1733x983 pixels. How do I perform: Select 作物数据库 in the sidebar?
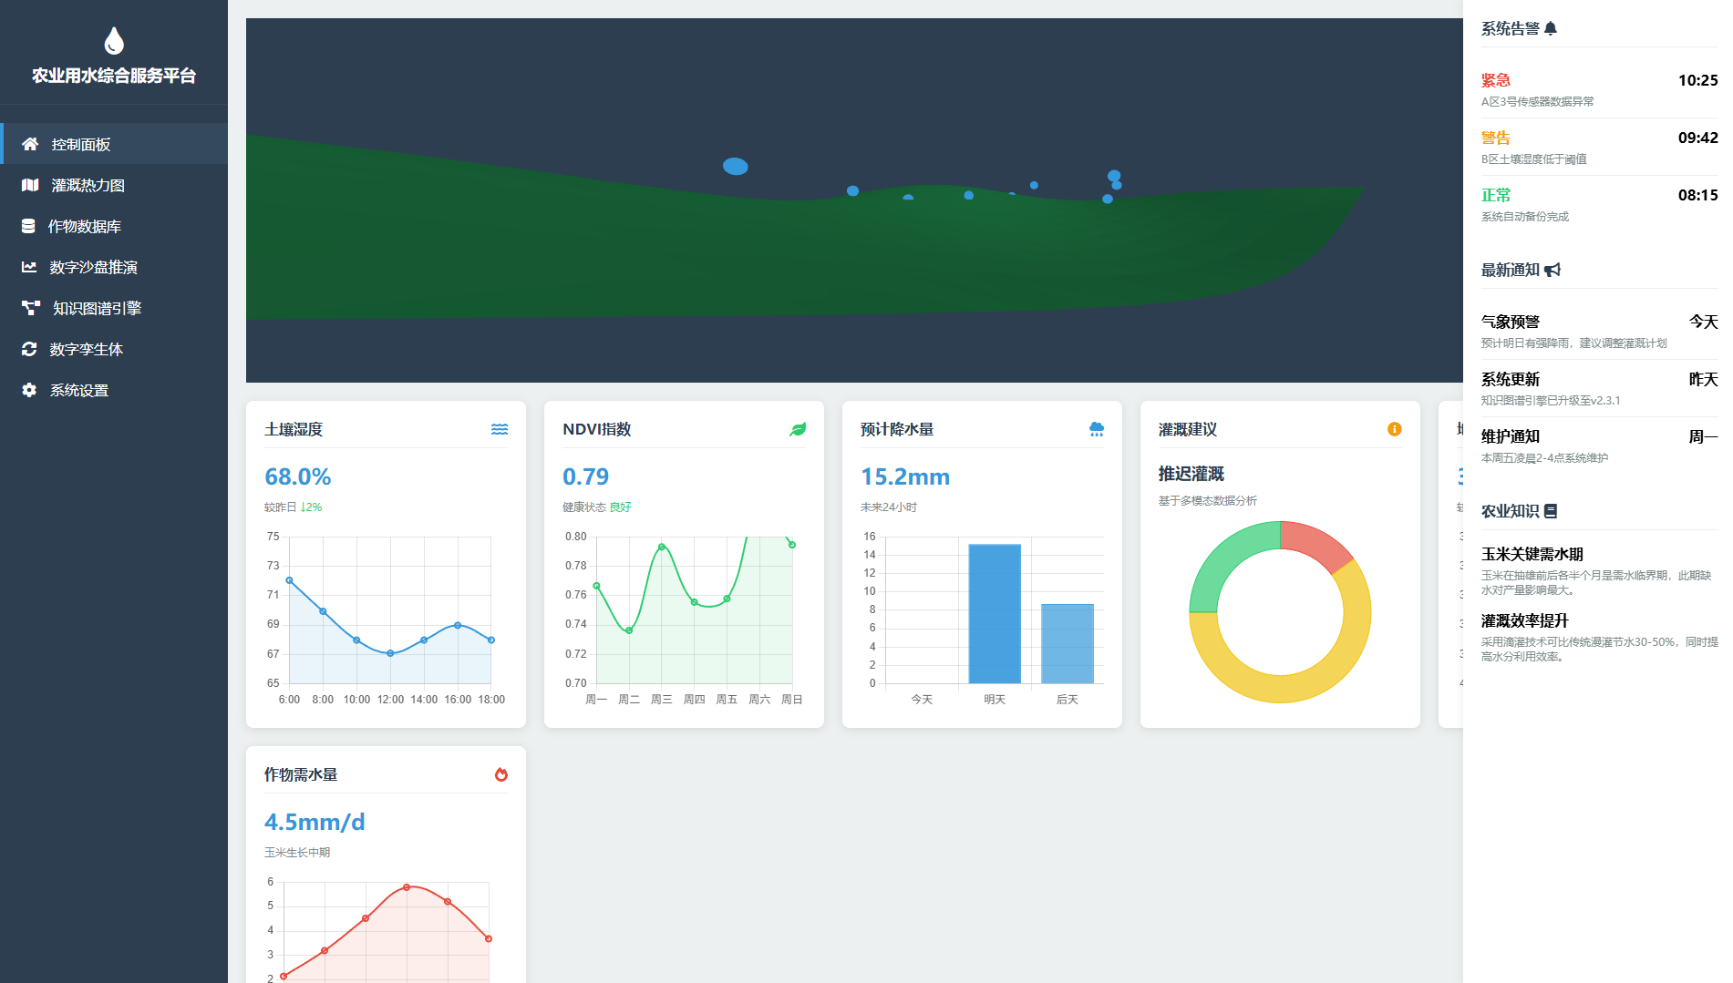click(84, 226)
